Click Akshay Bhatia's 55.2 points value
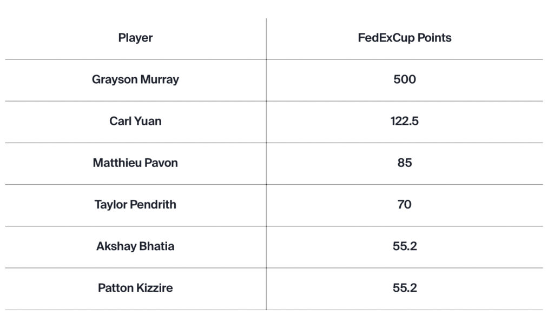554x336 pixels. tap(405, 246)
